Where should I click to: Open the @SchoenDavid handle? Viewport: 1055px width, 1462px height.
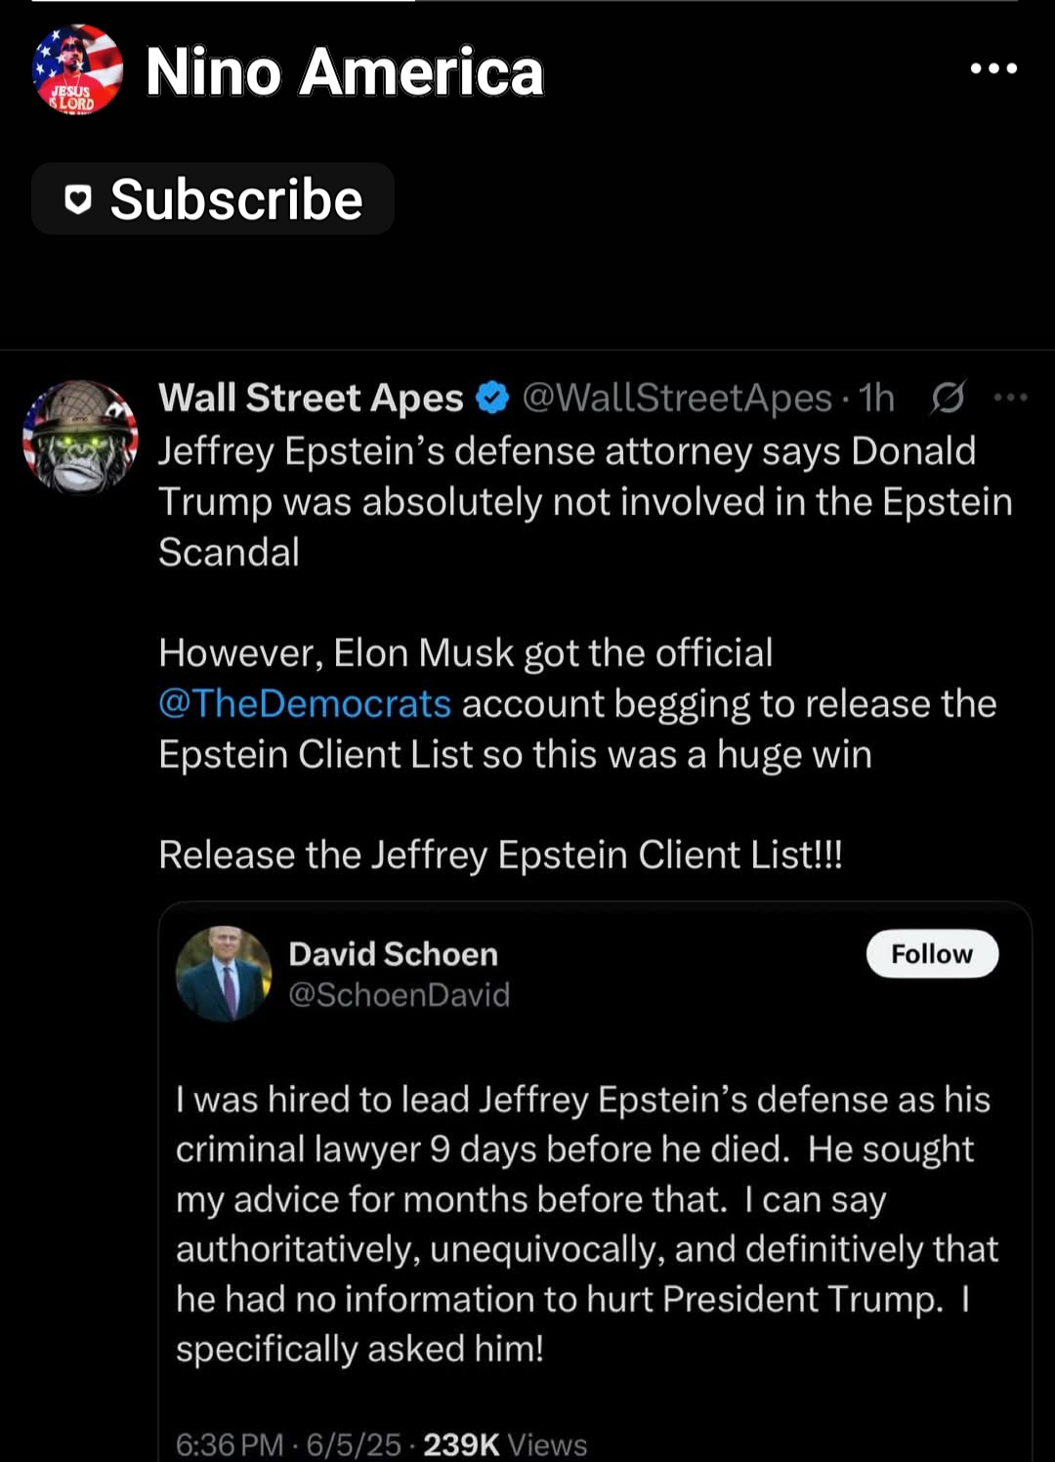pos(399,994)
